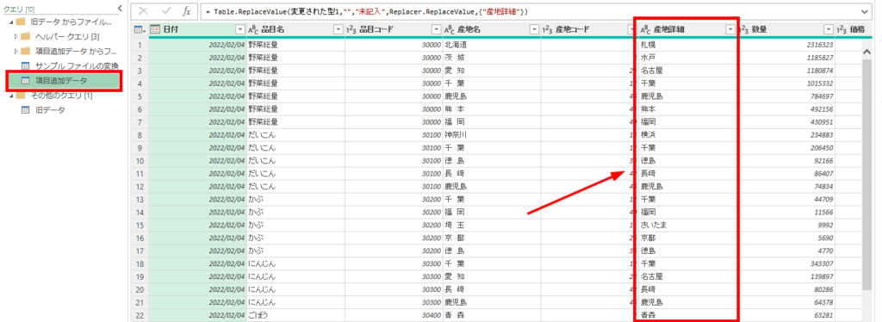Click the 5690 quantity cell
Screen dimensions: 882x322
pos(786,238)
